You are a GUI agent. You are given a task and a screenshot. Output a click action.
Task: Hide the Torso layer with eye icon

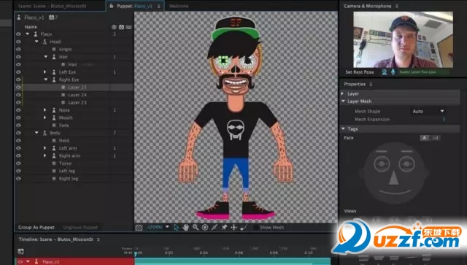point(18,164)
